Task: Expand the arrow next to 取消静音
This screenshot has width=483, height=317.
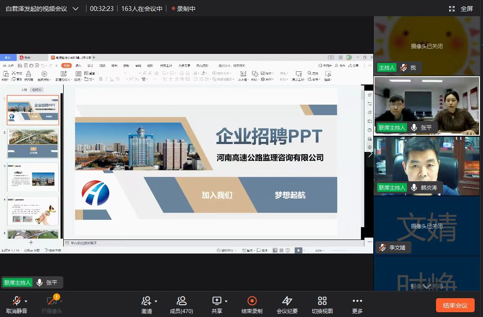Action: (26, 301)
